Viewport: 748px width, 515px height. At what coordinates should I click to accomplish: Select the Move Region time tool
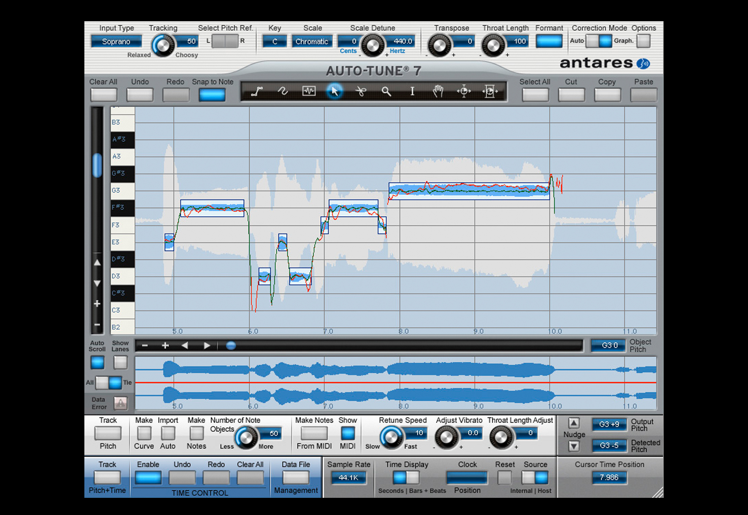point(490,91)
